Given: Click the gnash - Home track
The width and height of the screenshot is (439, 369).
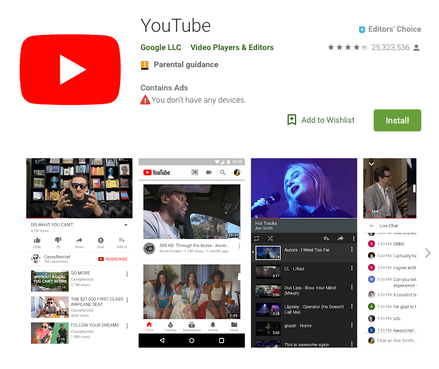Looking at the screenshot, I should [x=304, y=329].
